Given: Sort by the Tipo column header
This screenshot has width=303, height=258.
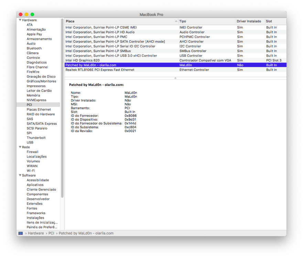Looking at the screenshot, I should click(206, 21).
